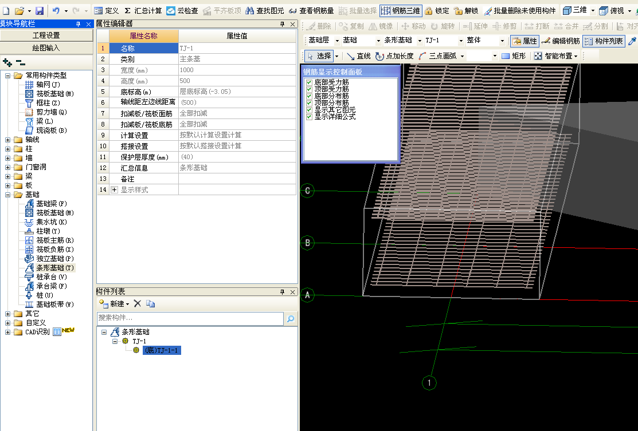Uncheck 底部分布筋 checkbox

(309, 96)
